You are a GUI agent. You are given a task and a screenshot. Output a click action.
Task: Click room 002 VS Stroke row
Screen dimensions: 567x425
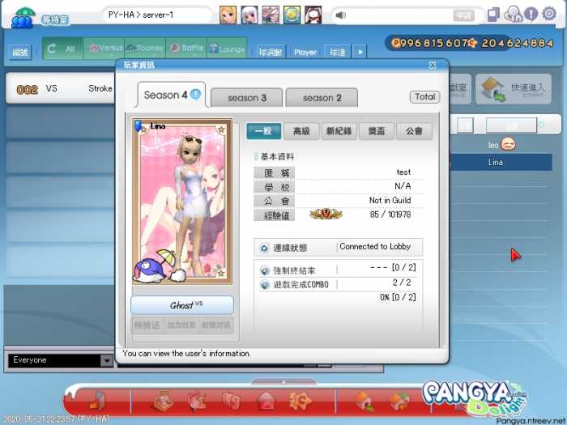[x=60, y=88]
